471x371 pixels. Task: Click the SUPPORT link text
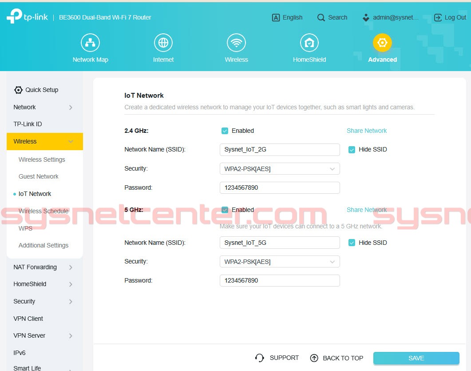pyautogui.click(x=284, y=358)
